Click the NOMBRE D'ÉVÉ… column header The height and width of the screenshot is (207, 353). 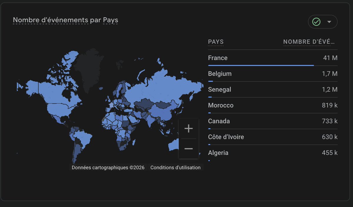[309, 42]
